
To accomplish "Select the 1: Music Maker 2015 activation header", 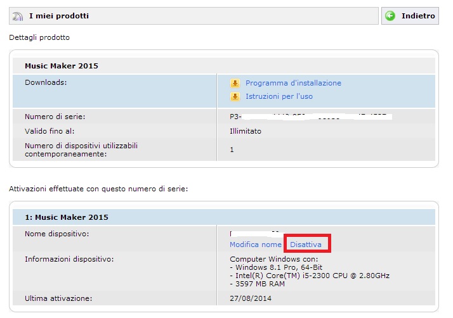I will pos(67,217).
